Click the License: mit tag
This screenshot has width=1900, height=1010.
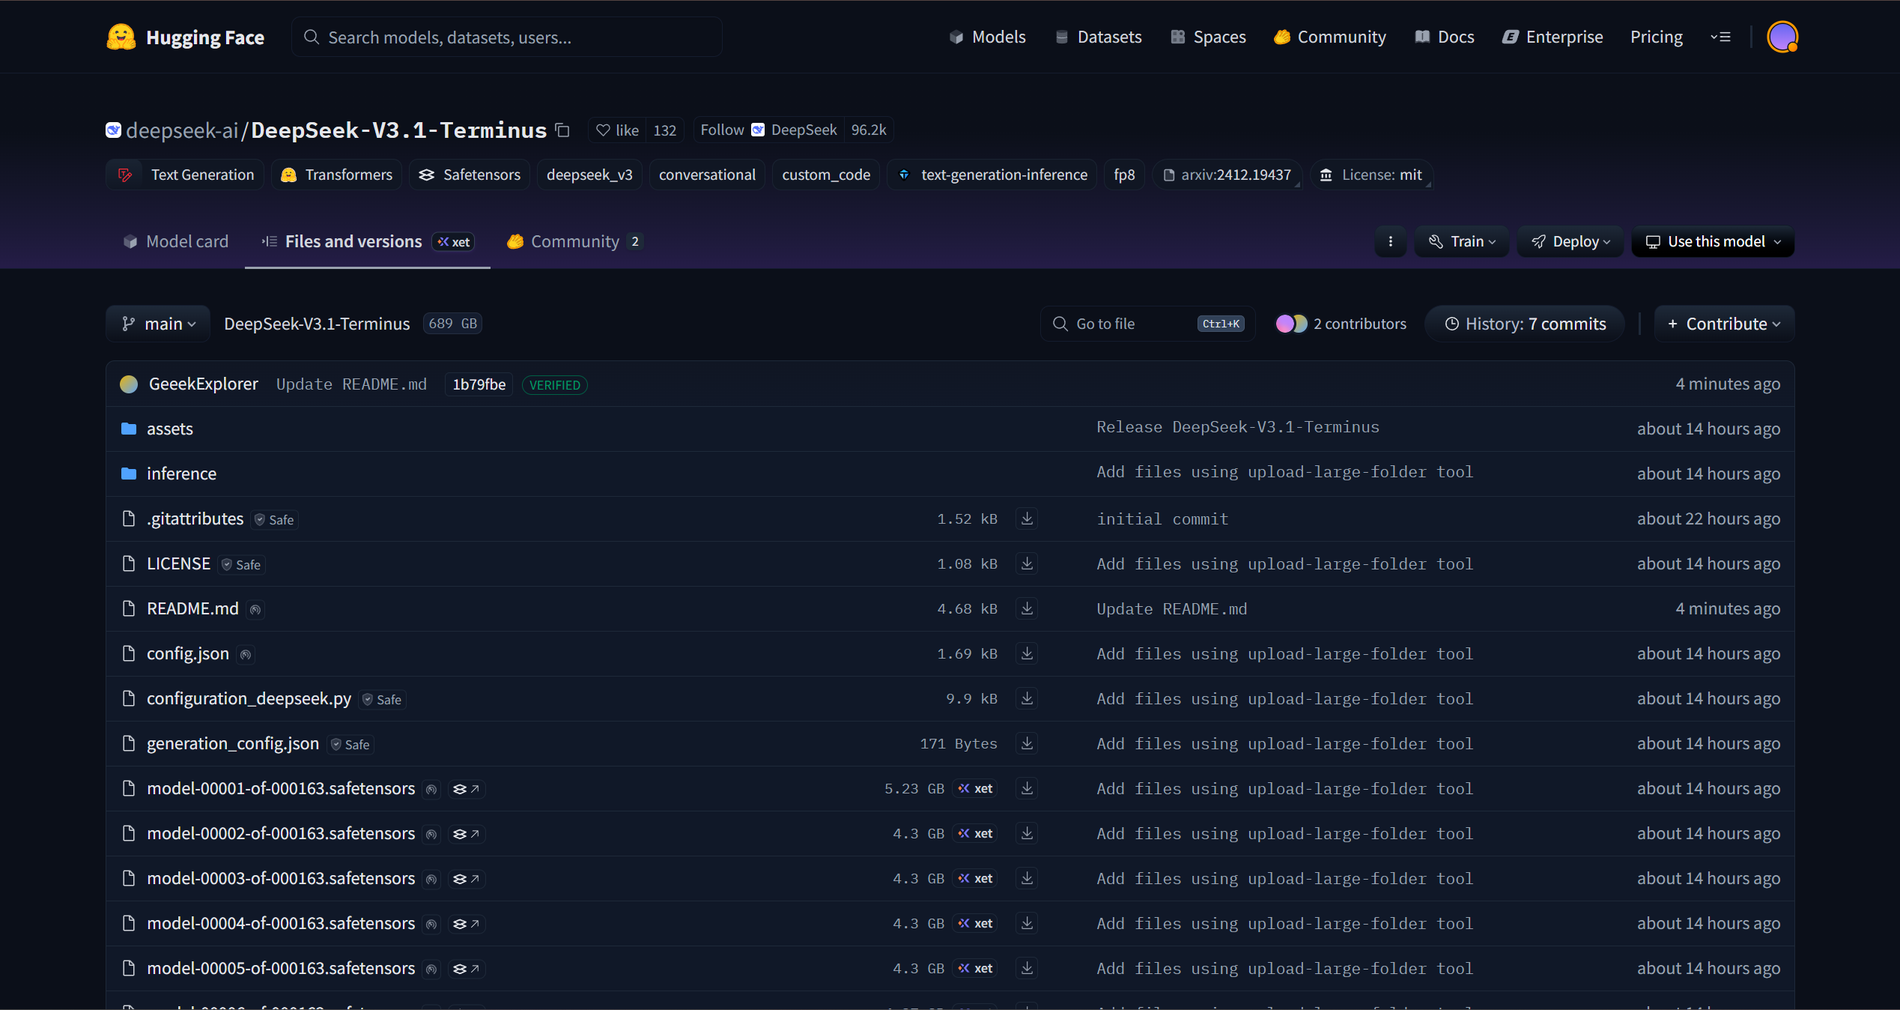point(1371,175)
